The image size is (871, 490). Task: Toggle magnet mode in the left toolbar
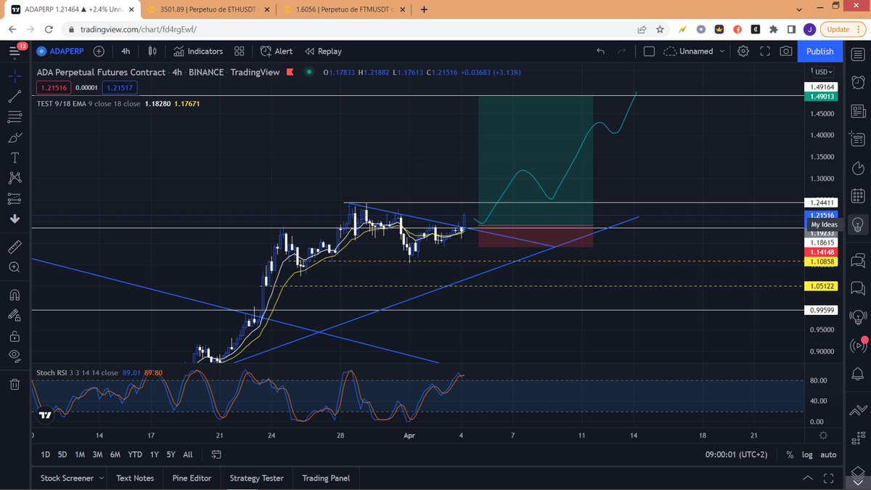click(x=15, y=295)
